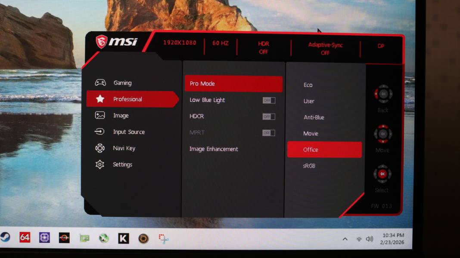This screenshot has height=258, width=460.
Task: Open the Pro Mode options list
Action: pyautogui.click(x=233, y=84)
